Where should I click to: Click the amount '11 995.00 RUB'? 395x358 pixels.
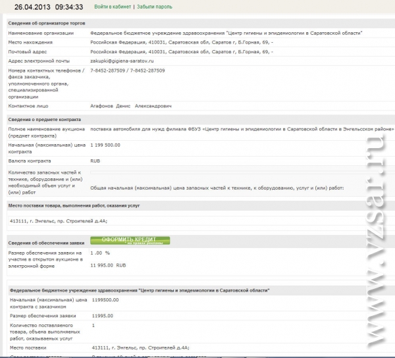click(x=108, y=265)
